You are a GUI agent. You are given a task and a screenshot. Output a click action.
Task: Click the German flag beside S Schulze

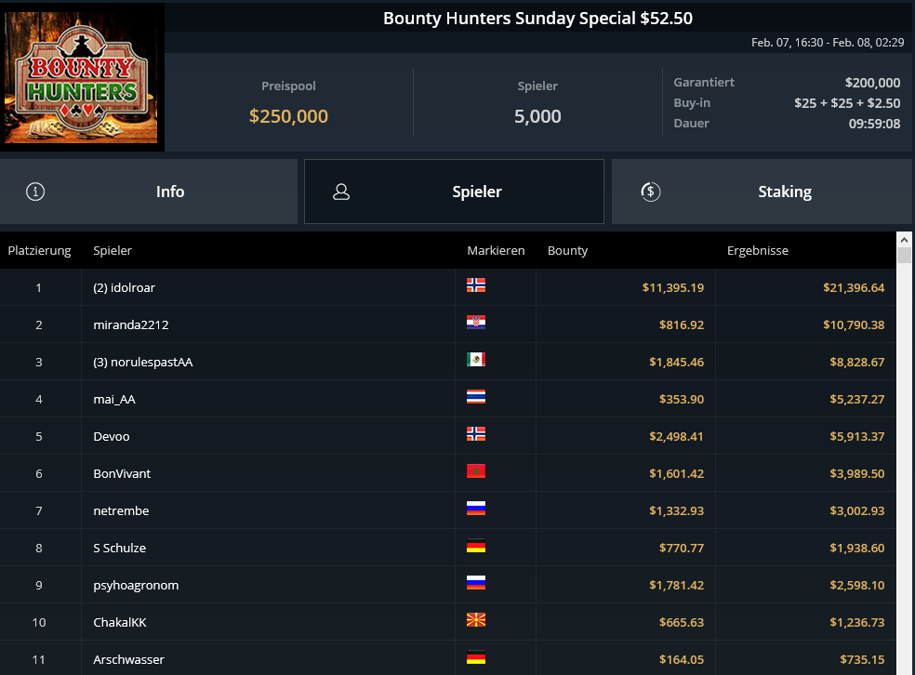476,546
